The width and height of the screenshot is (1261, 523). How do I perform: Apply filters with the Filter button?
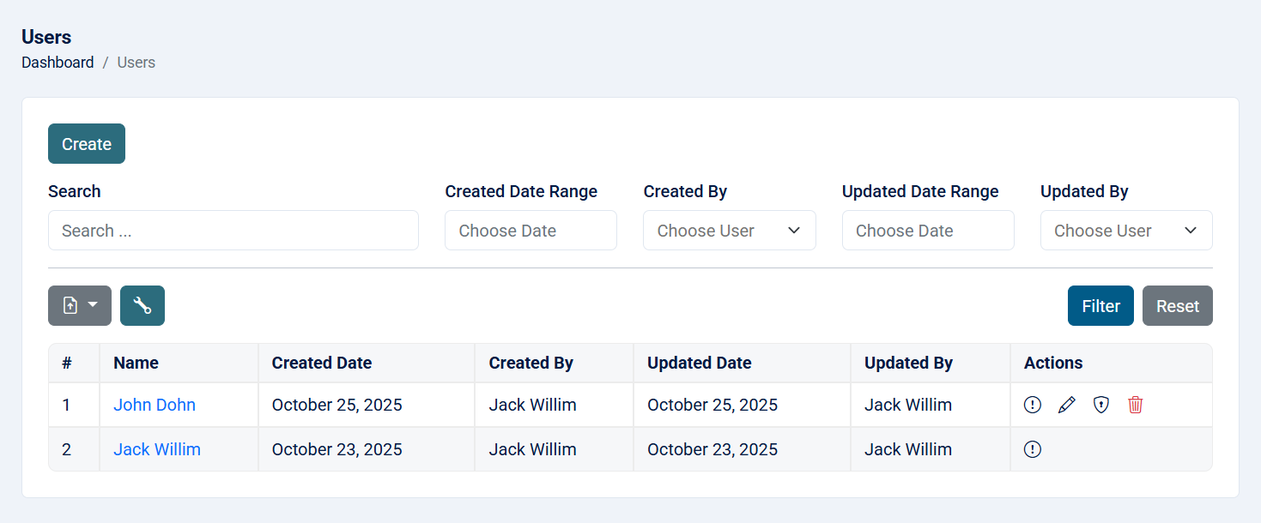click(1100, 306)
